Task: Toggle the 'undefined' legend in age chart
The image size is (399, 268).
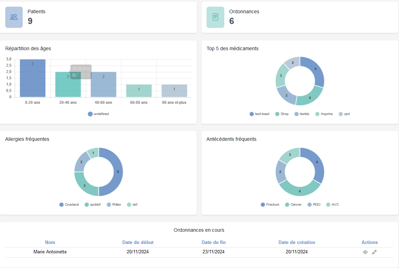Action: [x=98, y=114]
